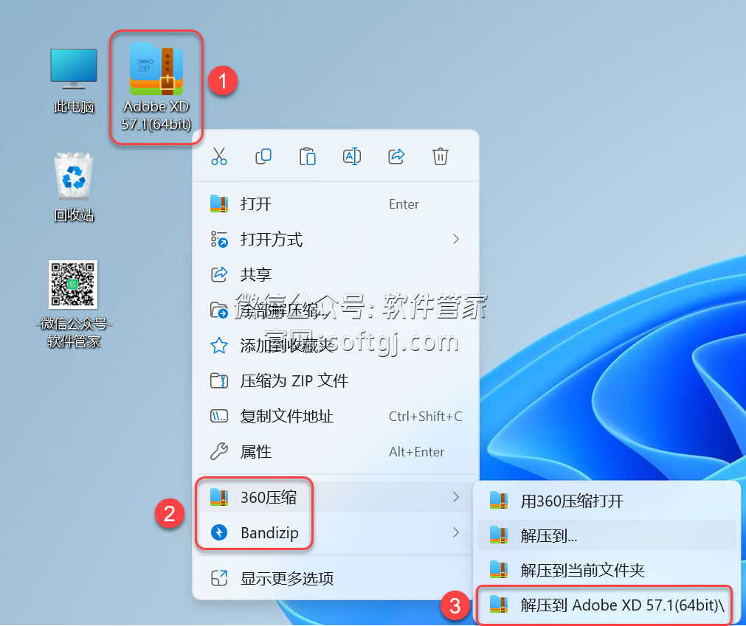Click the zipped folder icon beside 压缩为 ZIP

pyautogui.click(x=219, y=380)
